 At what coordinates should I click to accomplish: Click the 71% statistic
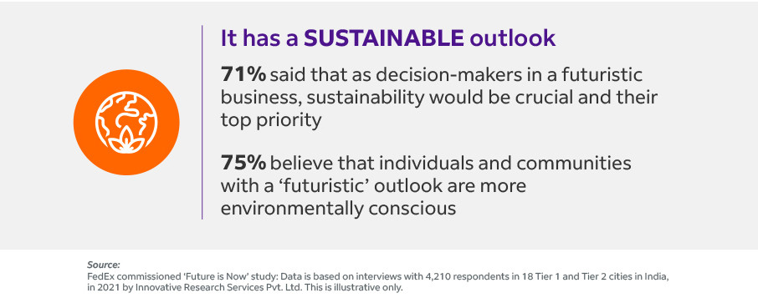243,75
